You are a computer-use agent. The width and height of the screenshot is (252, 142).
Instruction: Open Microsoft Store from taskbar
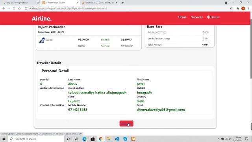[x=93, y=139]
